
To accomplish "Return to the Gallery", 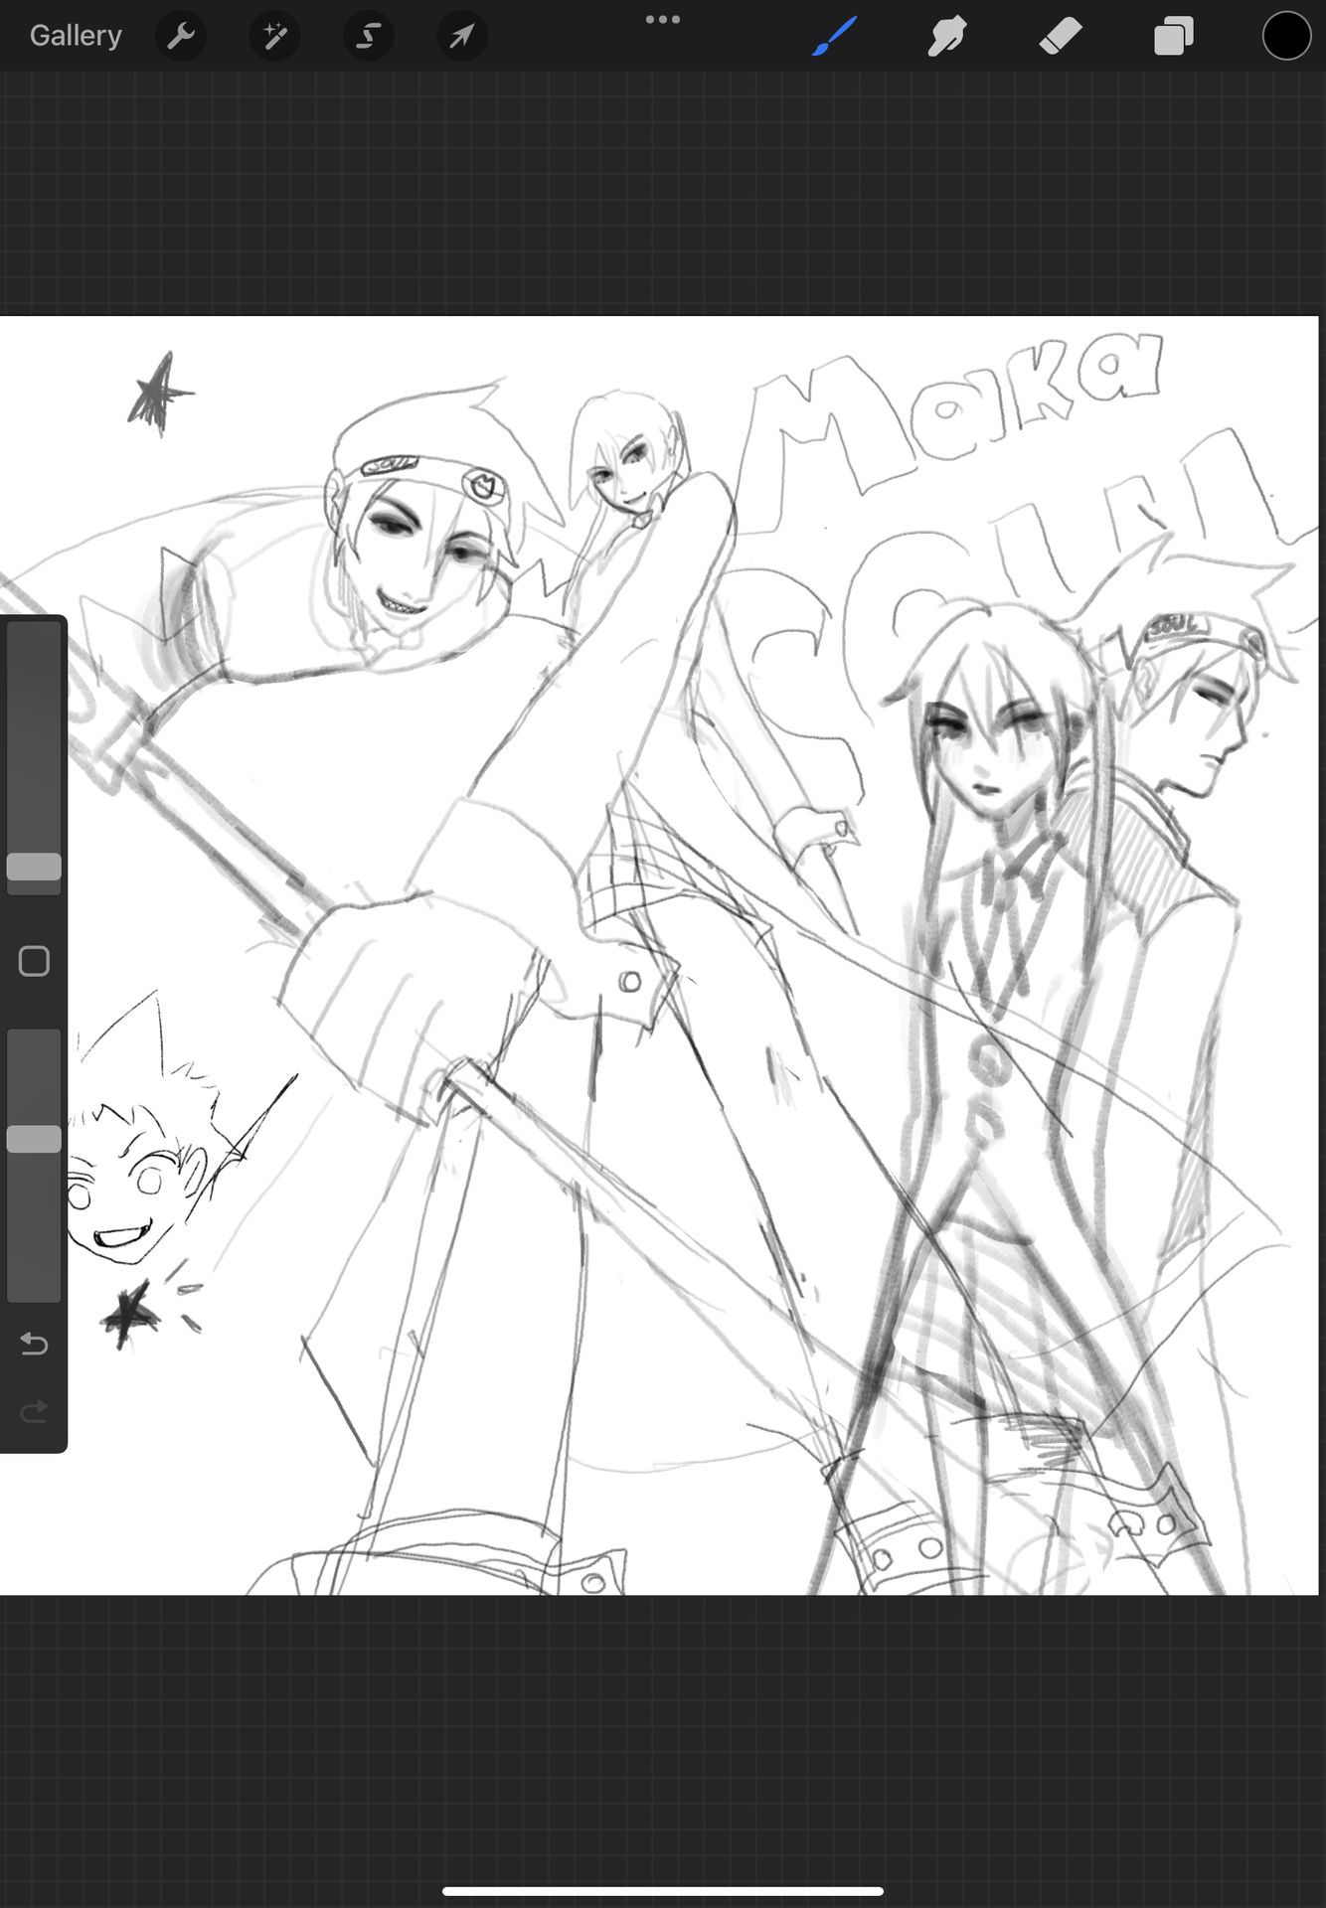I will pos(76,36).
